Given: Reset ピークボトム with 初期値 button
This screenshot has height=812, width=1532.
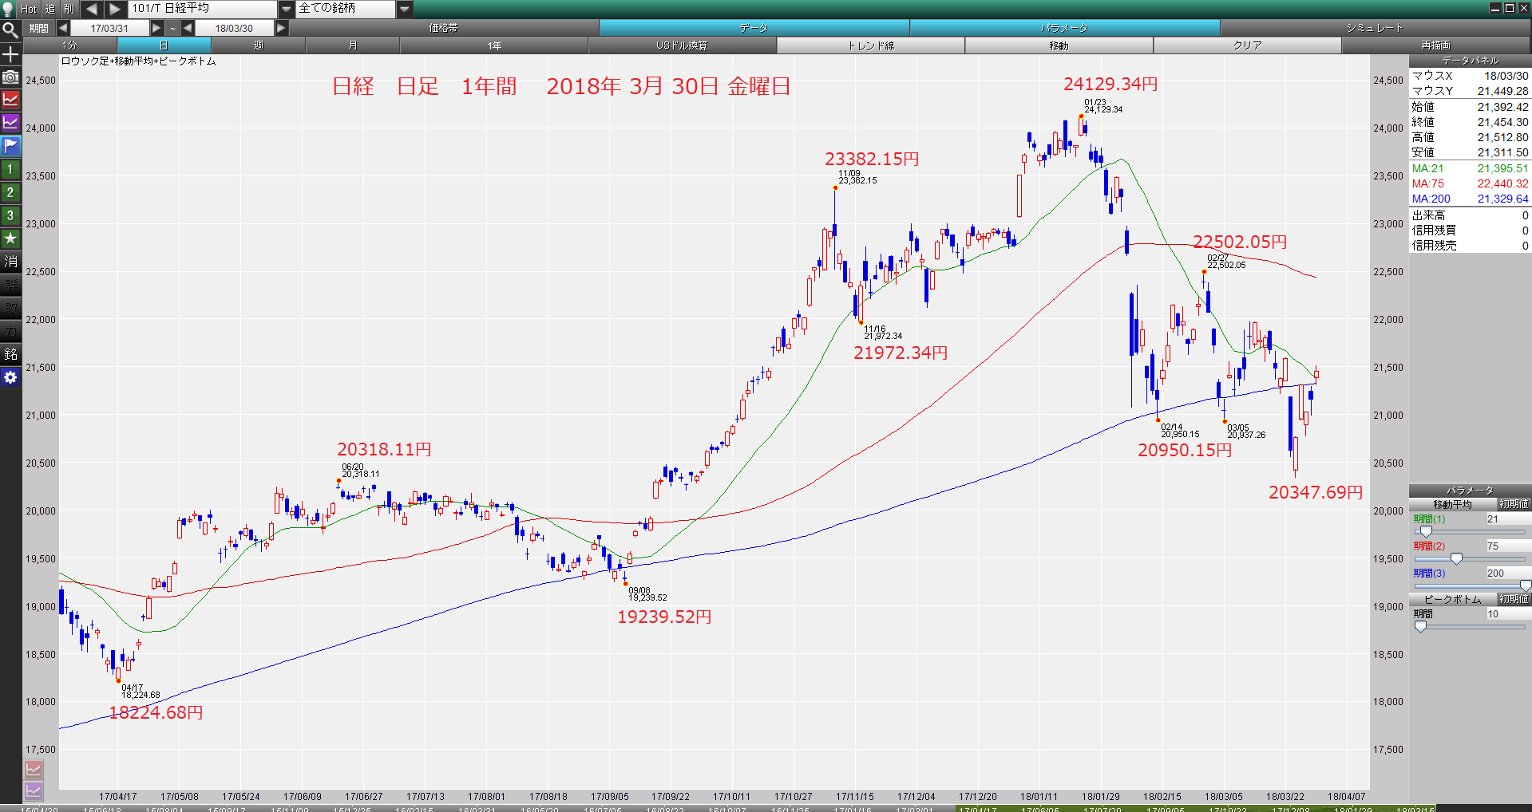Looking at the screenshot, I should [1513, 599].
